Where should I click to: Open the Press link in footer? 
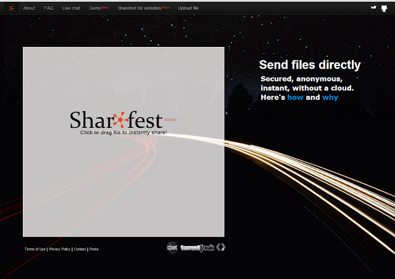pos(94,249)
